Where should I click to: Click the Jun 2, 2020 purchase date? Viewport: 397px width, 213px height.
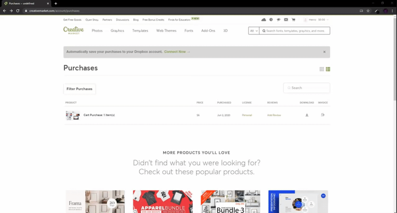click(x=224, y=115)
